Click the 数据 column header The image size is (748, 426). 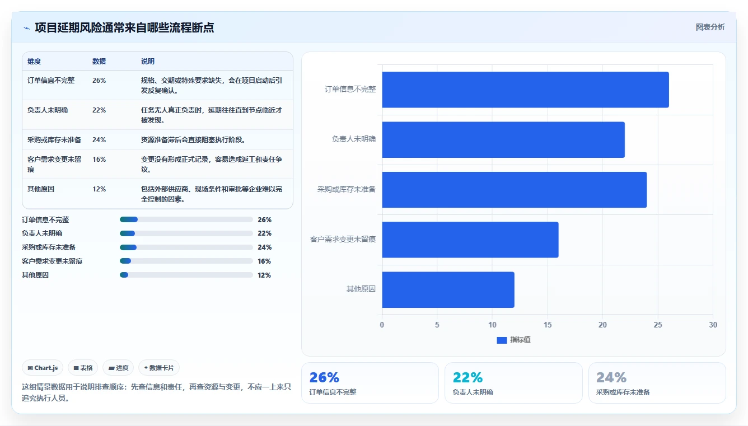99,62
